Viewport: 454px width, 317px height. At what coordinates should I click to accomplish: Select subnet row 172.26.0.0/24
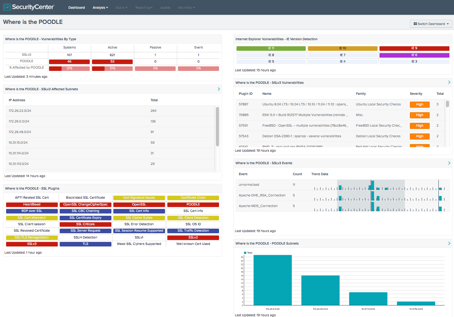110,122
